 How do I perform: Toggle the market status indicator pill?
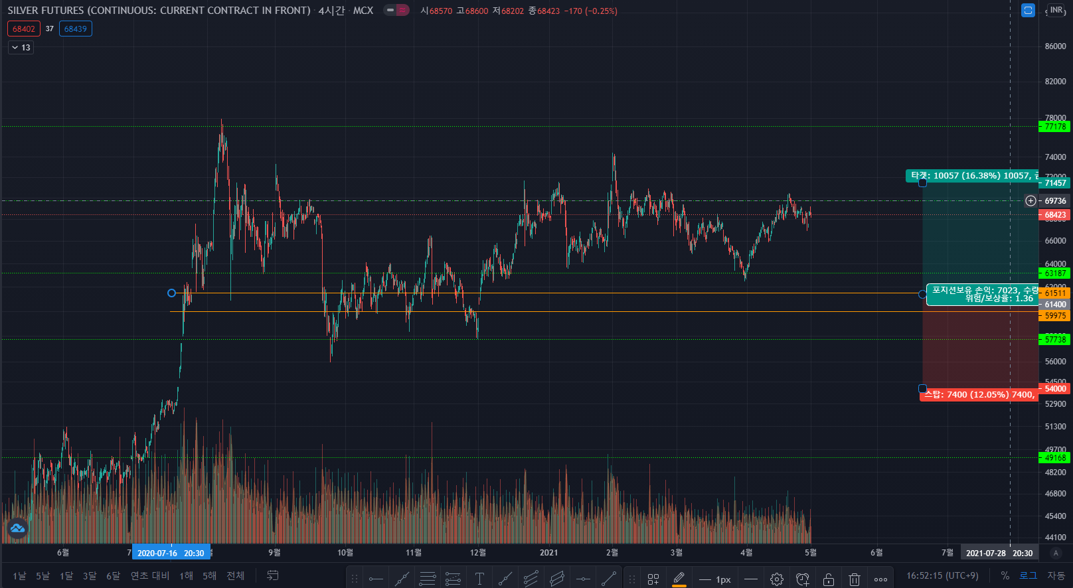tap(396, 10)
